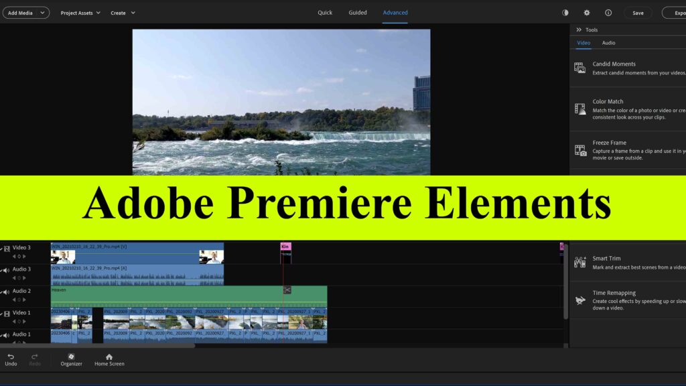Go to next keyframe on Video 3
Screen dimensions: 686x386
pyautogui.click(x=25, y=257)
